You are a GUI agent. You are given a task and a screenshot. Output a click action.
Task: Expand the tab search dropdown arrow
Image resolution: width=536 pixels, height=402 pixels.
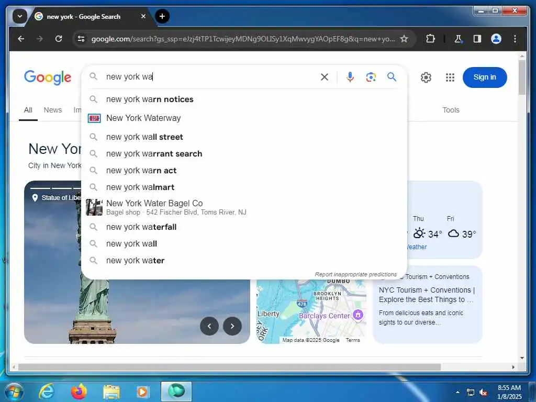point(20,16)
